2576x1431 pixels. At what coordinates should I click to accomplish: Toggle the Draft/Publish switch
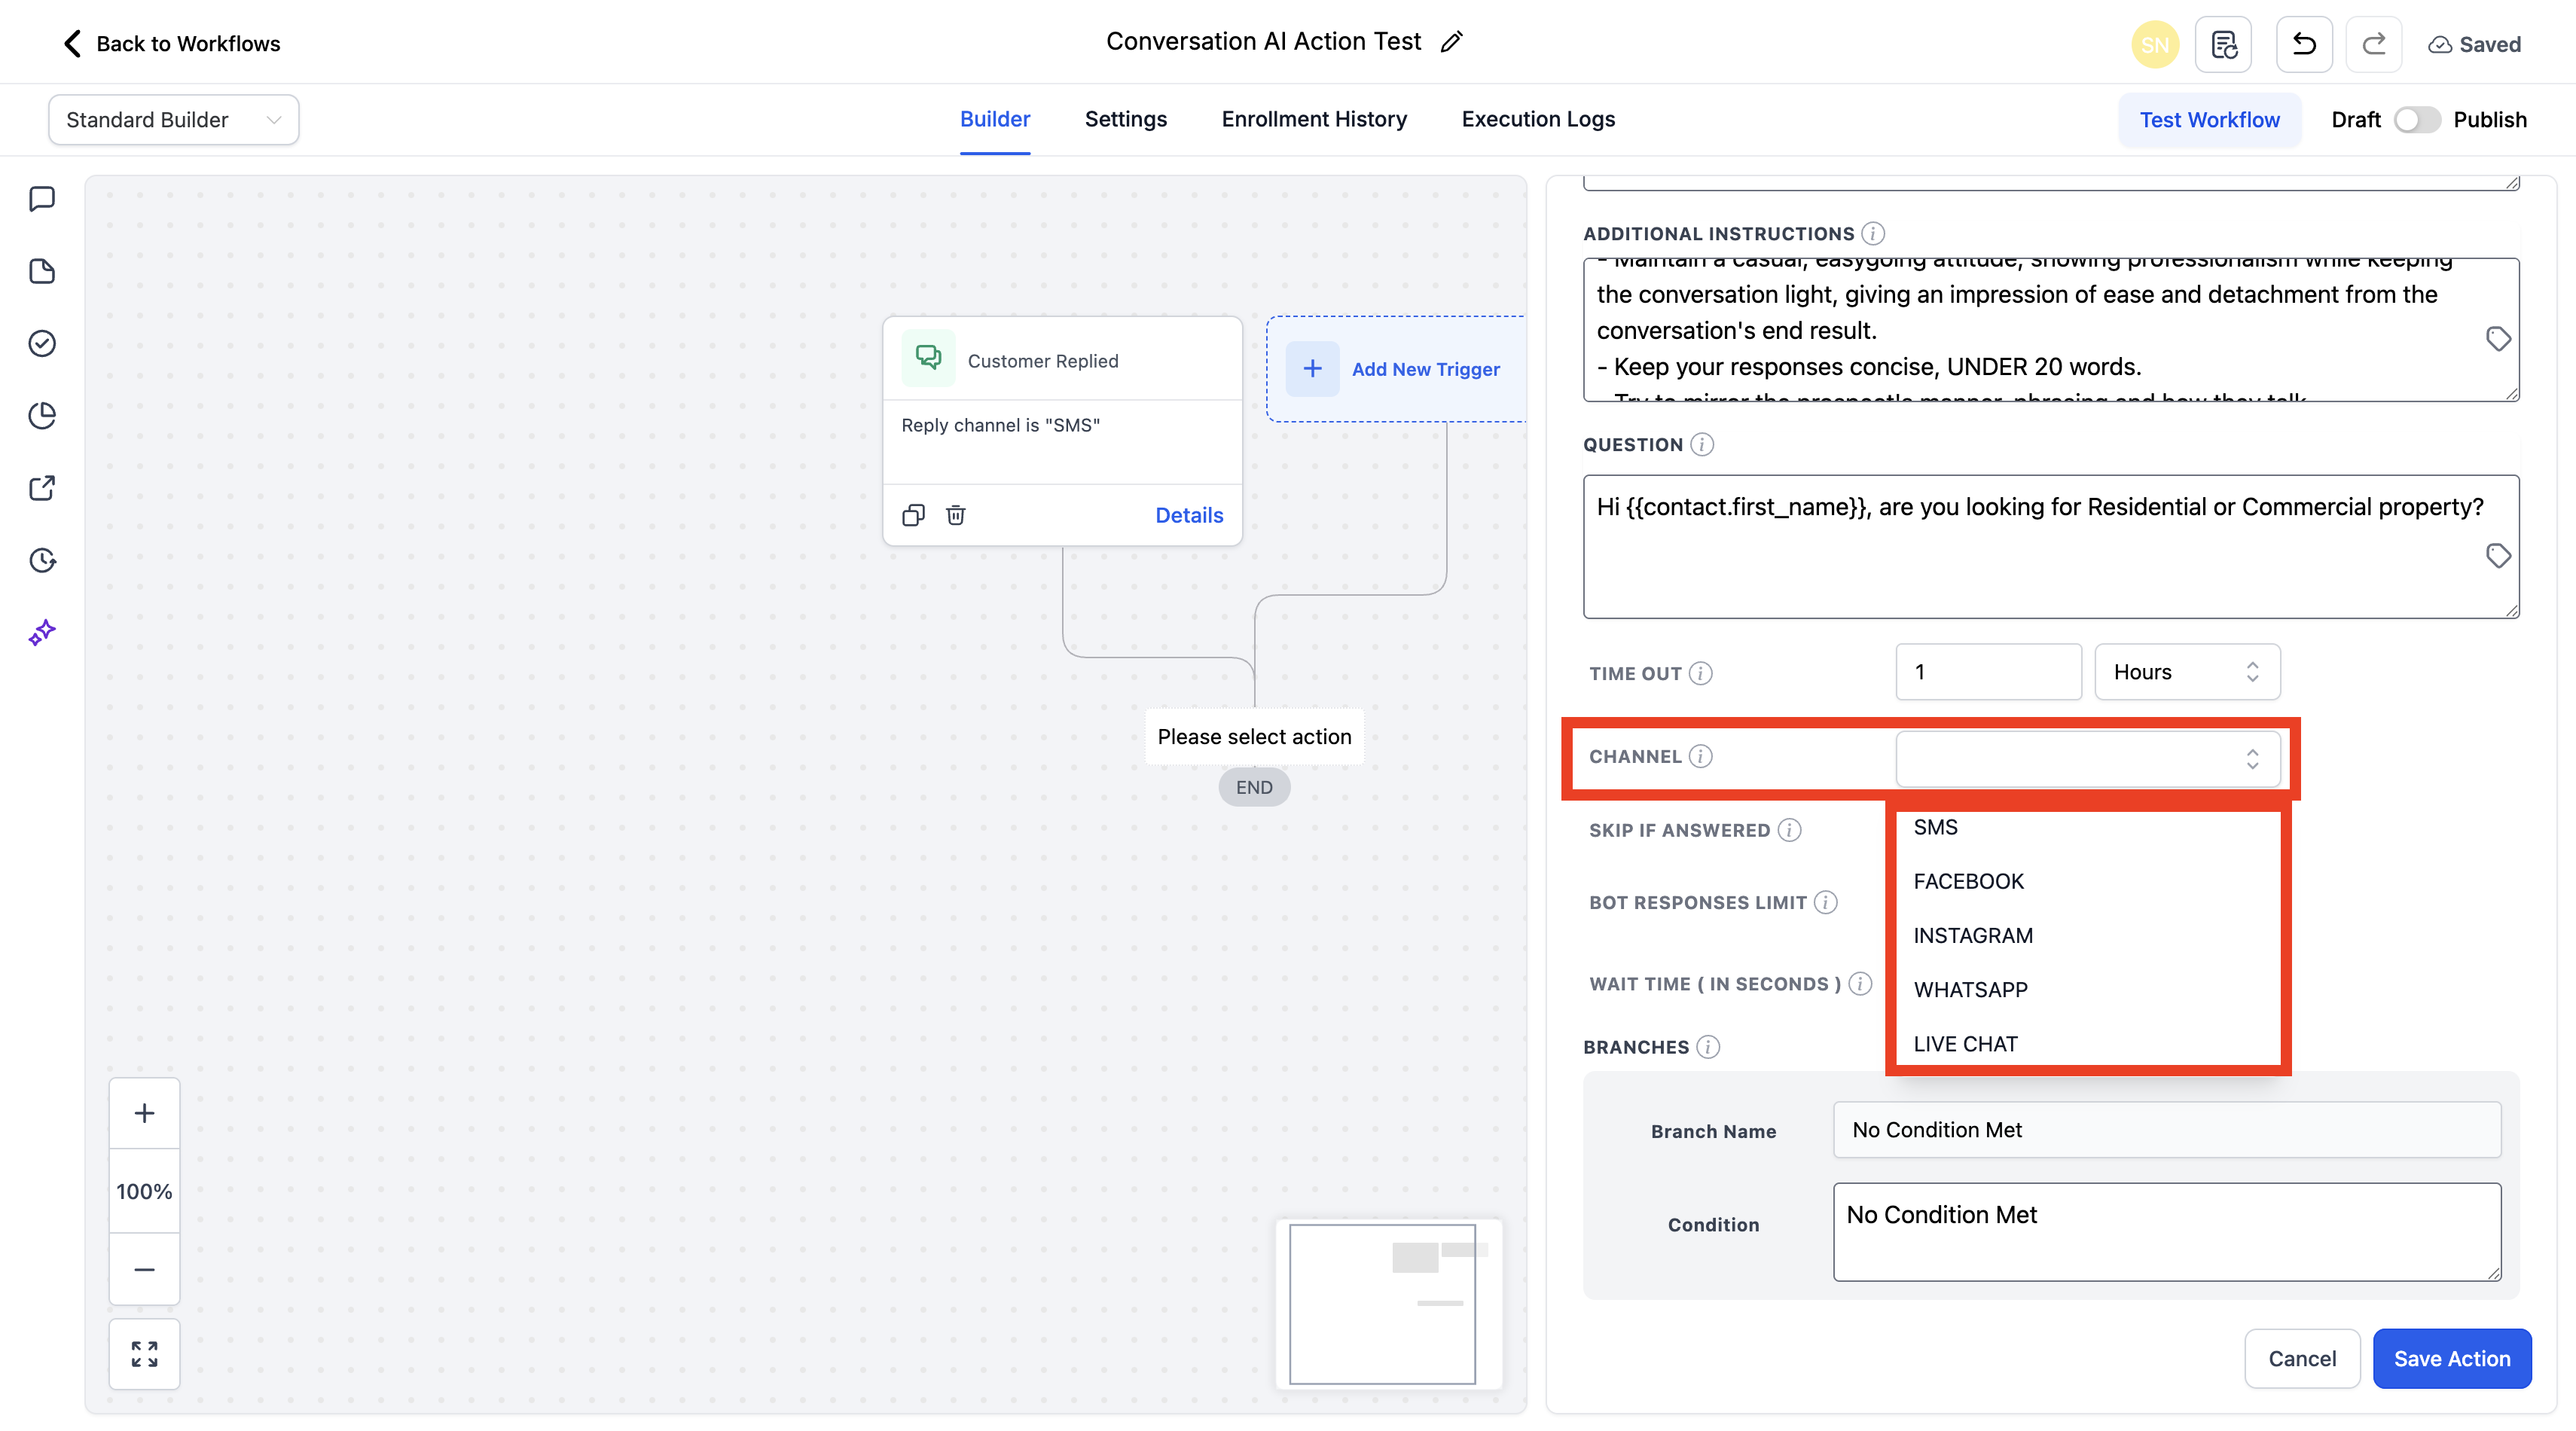pos(2416,120)
